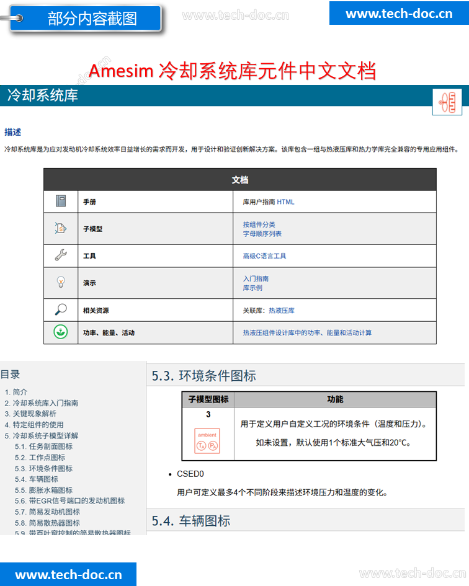The height and width of the screenshot is (586, 469).
Task: Click the 功率、能量、活动 row label
Action: [x=109, y=332]
